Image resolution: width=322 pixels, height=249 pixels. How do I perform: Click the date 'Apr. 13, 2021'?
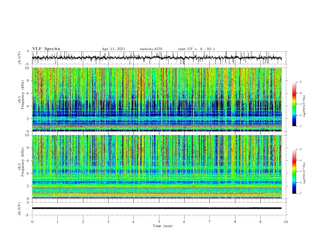[x=113, y=49]
